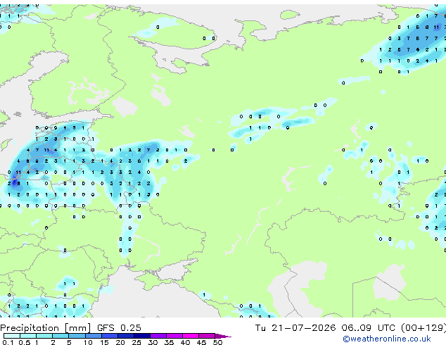Click the '0.1' legend scale label
Image resolution: width=446 pixels, height=345 pixels.
[8, 342]
